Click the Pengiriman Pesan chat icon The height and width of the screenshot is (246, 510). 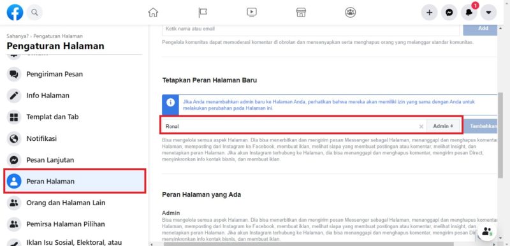coord(14,74)
